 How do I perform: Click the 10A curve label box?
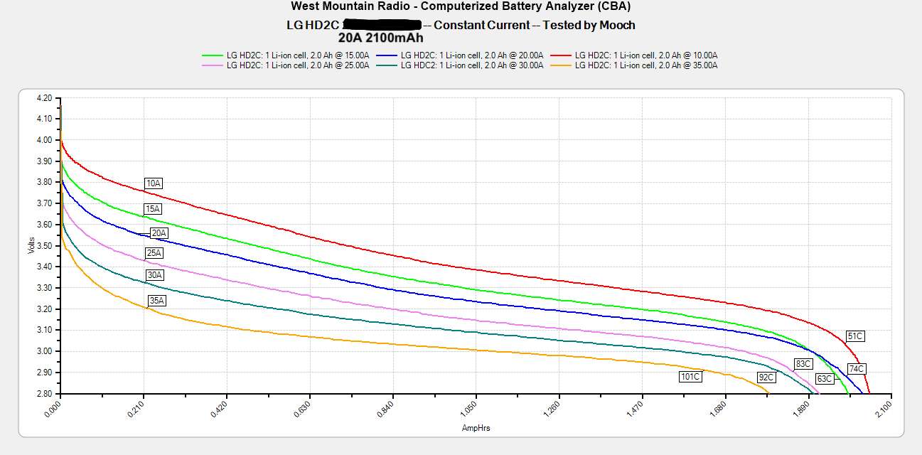[154, 183]
